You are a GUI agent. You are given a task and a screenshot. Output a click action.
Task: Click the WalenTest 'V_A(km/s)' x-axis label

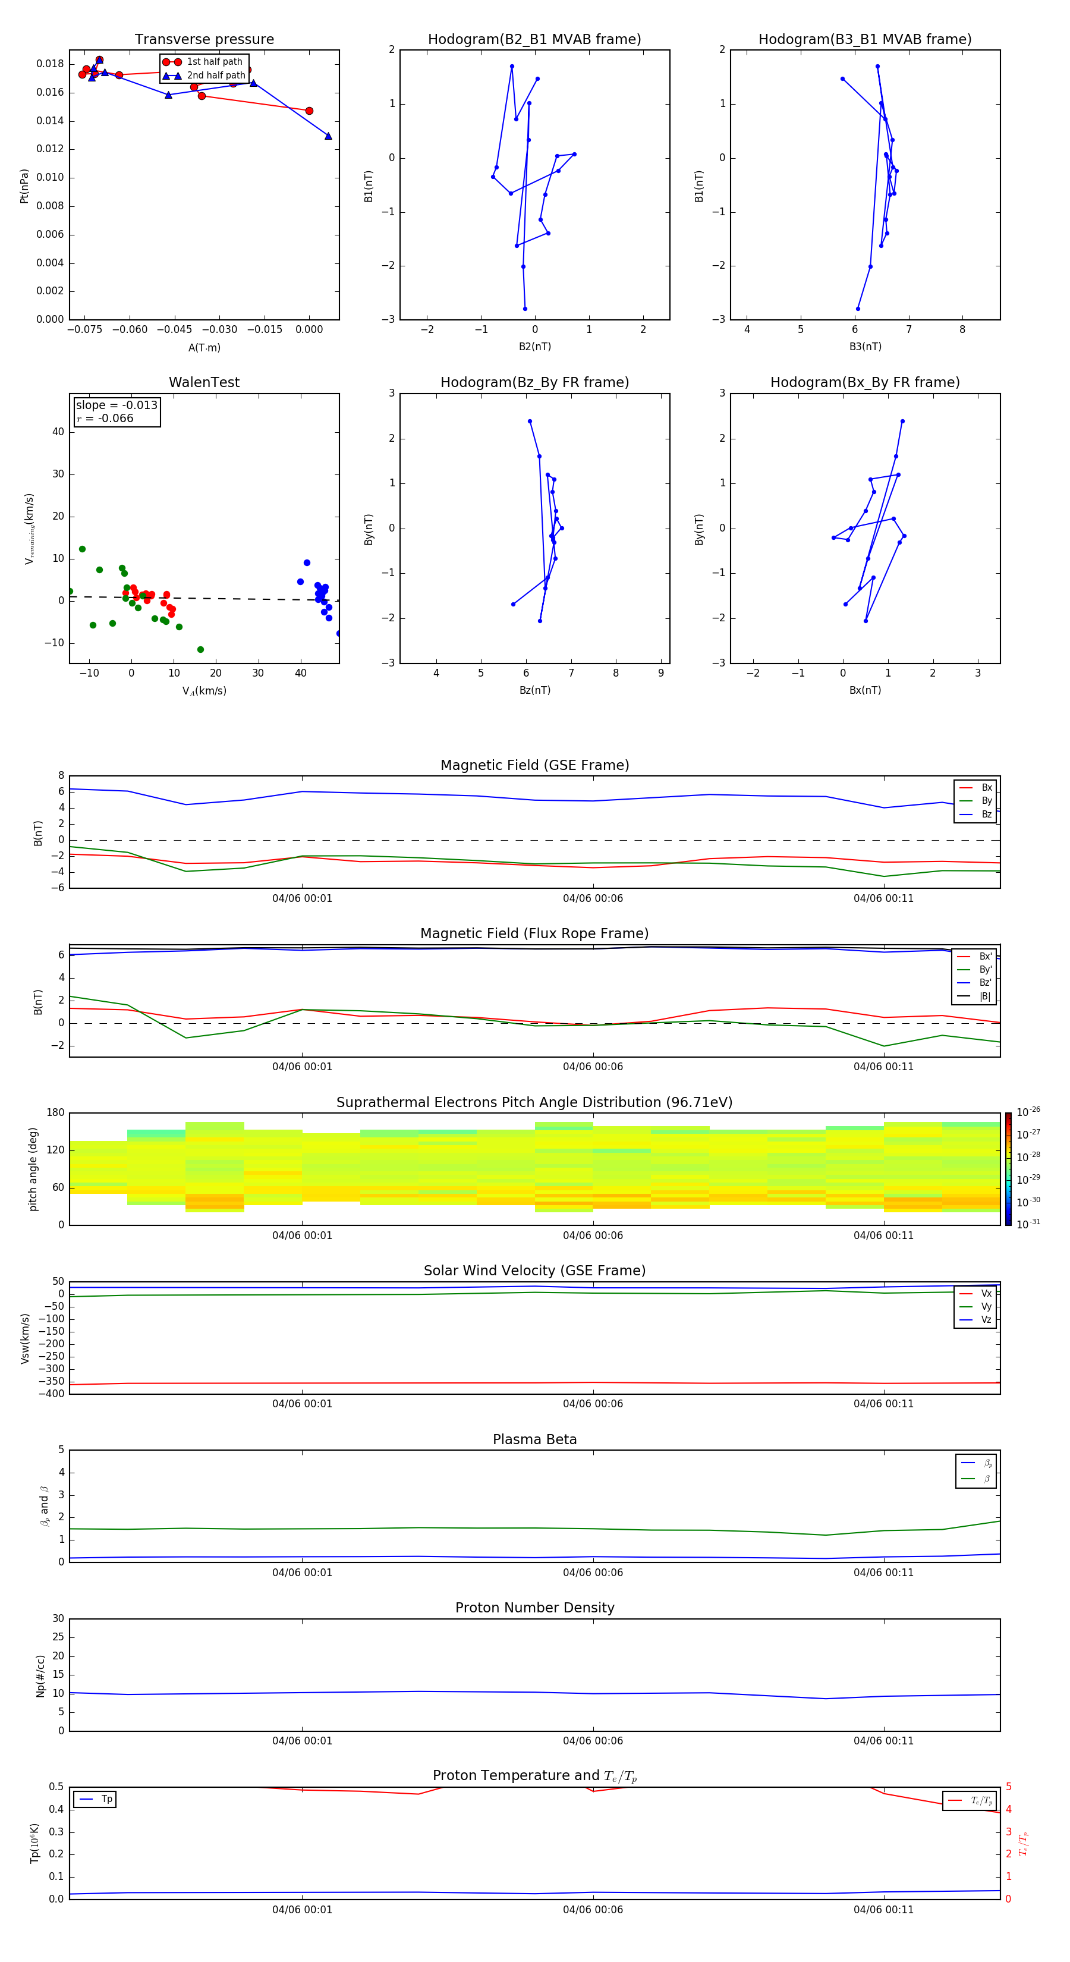tap(204, 691)
